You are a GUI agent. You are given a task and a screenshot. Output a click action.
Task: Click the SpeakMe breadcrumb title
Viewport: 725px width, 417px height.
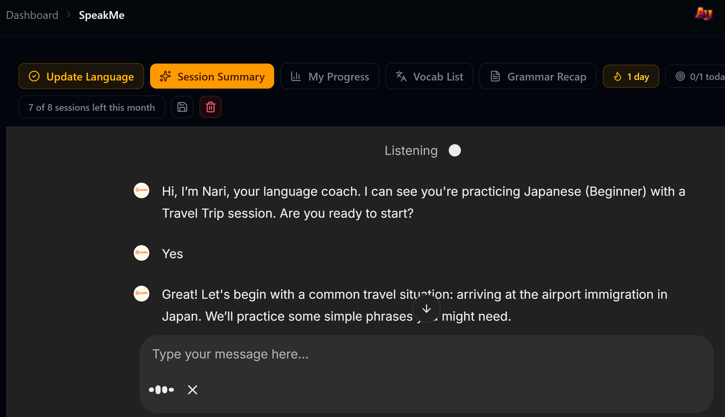102,15
